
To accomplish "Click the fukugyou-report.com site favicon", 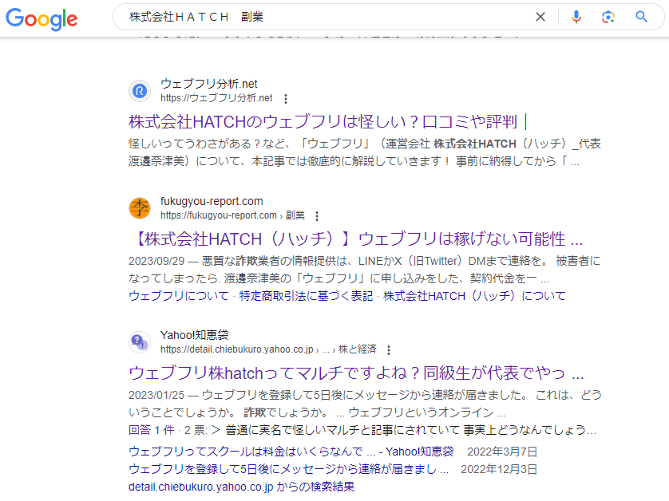I will [140, 208].
